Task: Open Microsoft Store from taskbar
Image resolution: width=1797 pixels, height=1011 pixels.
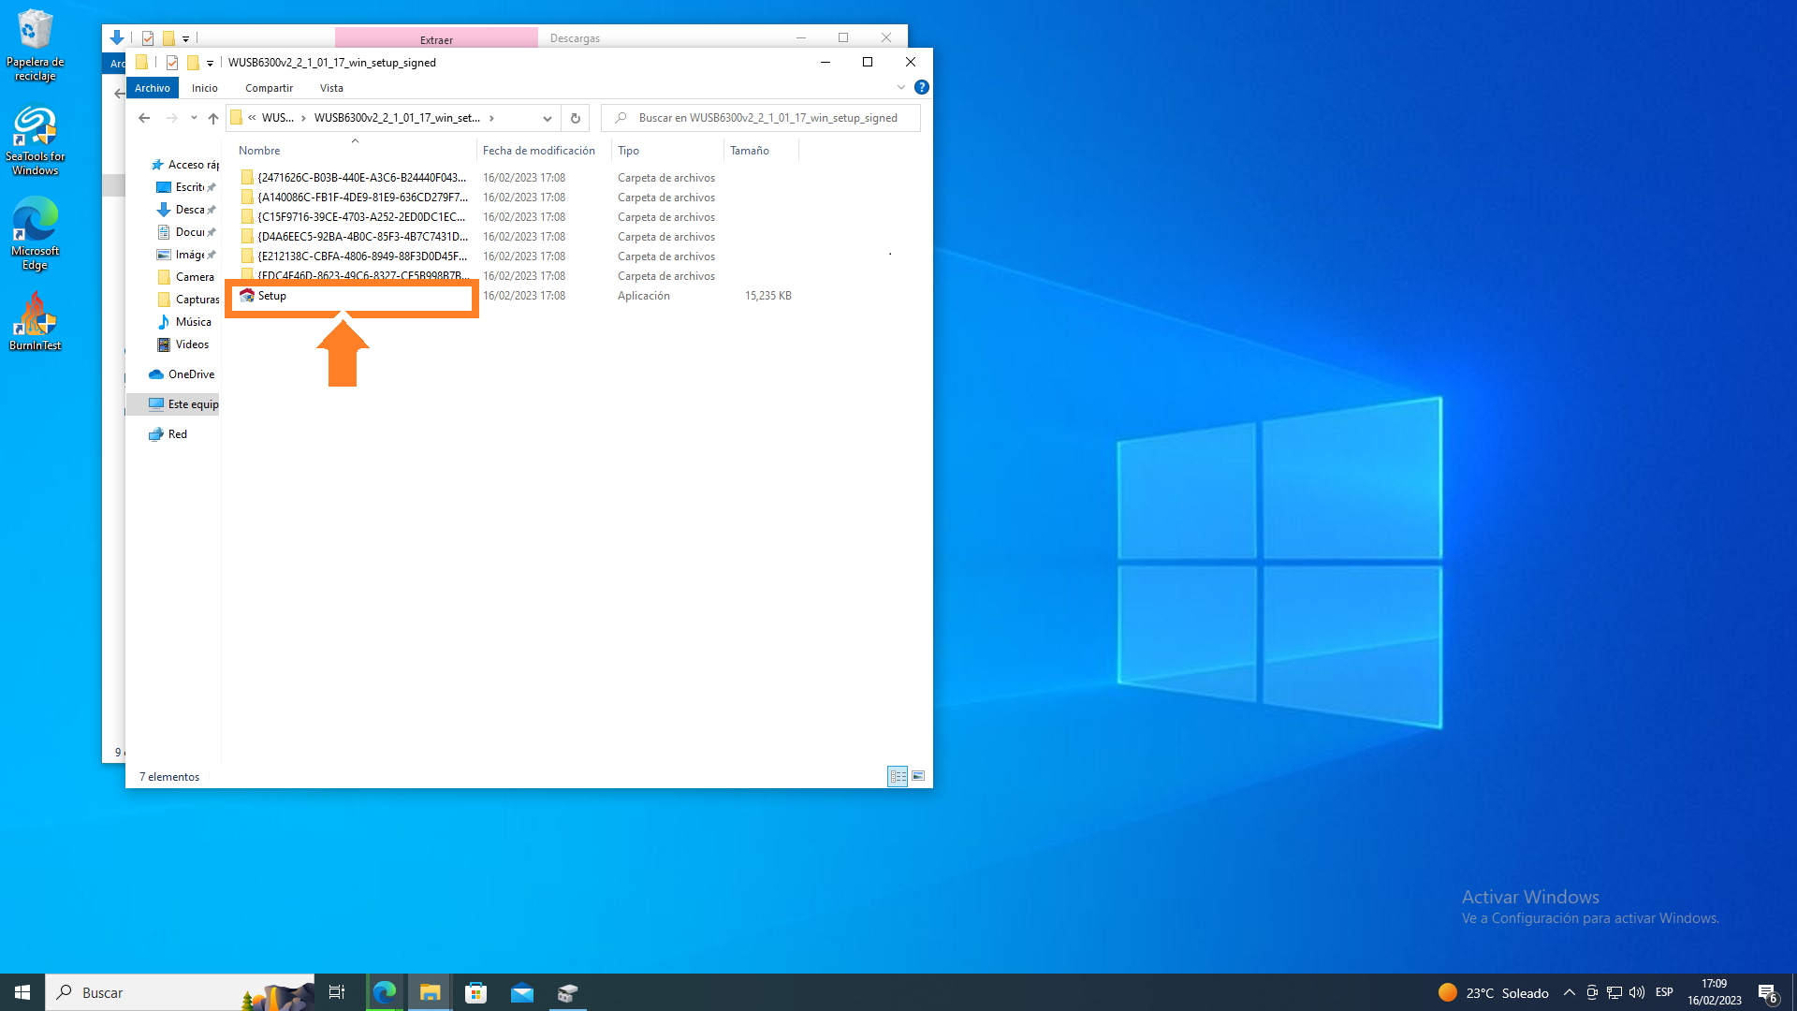Action: click(476, 992)
